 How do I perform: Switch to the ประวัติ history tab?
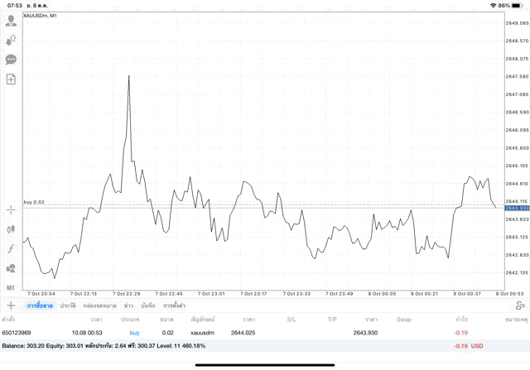[67, 305]
